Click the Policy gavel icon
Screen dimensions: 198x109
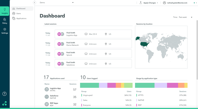coord(5,19)
